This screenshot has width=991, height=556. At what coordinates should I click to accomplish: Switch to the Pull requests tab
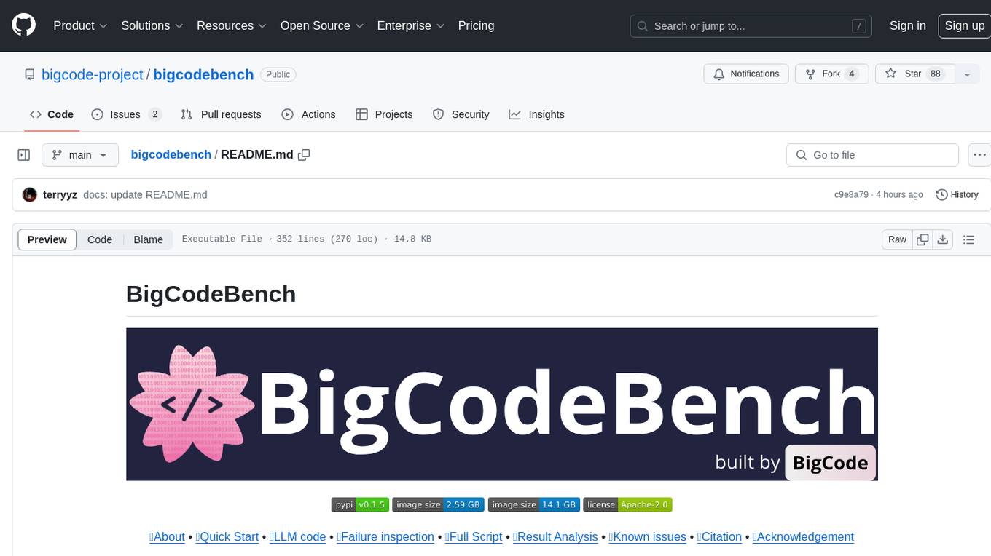click(x=221, y=114)
